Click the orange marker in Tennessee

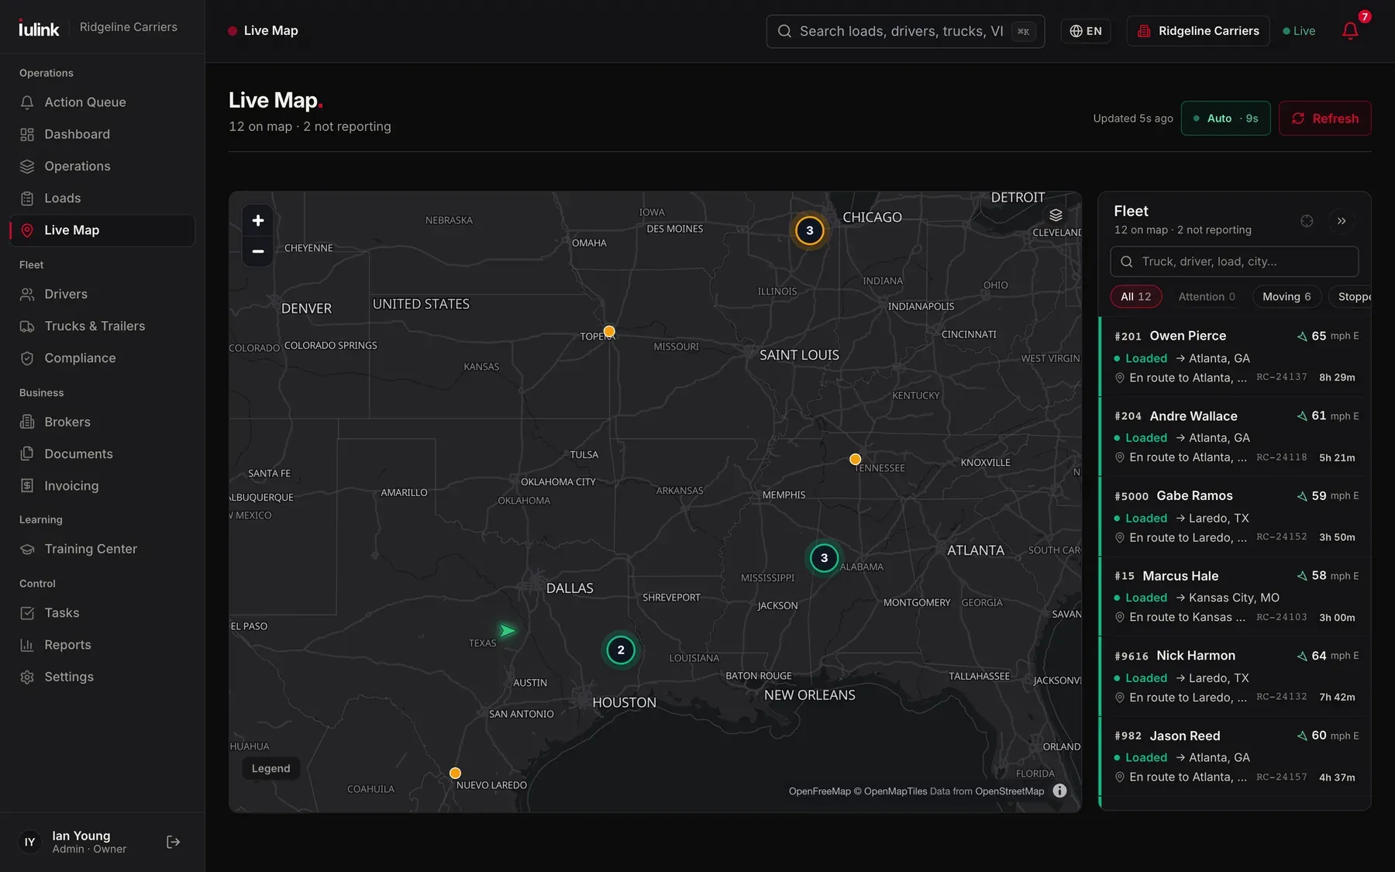(855, 459)
